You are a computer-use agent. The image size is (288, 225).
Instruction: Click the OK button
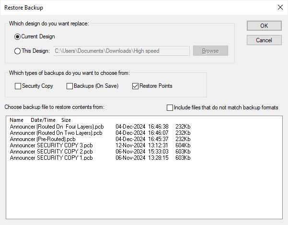(x=264, y=26)
